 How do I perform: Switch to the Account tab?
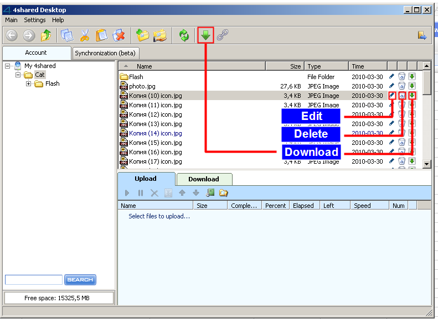pyautogui.click(x=37, y=53)
